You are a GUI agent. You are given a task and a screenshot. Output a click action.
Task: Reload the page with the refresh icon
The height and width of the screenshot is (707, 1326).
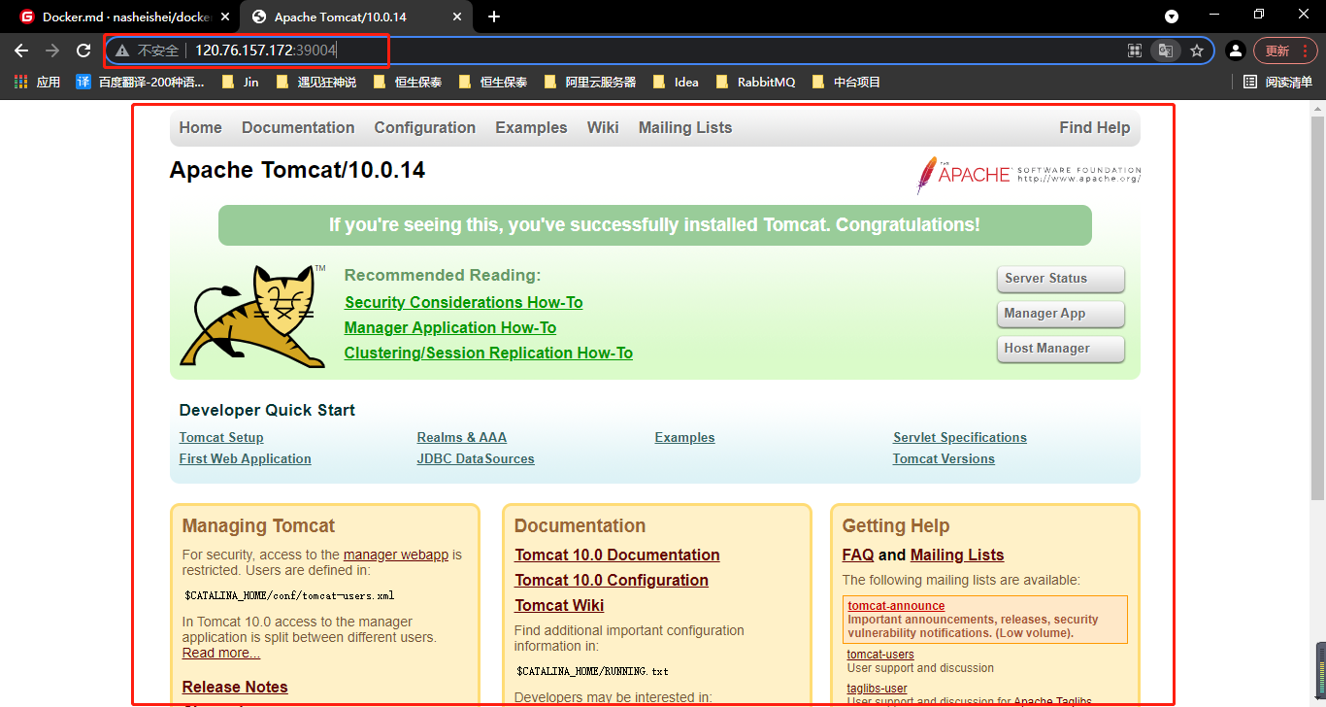point(83,50)
